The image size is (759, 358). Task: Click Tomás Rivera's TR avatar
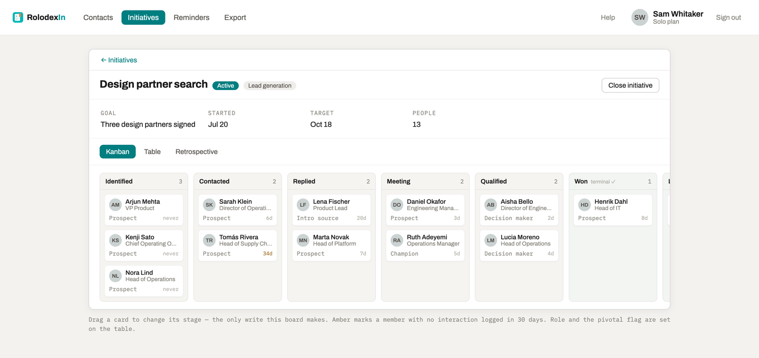pos(209,241)
